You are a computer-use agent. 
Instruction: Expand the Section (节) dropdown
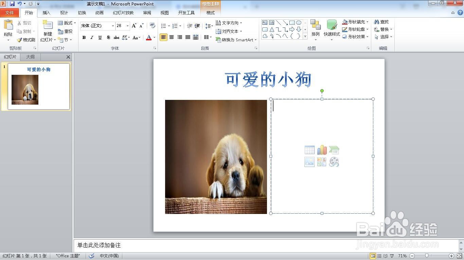click(x=65, y=40)
